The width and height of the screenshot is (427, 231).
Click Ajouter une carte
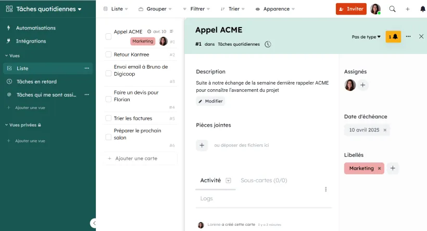point(141,158)
